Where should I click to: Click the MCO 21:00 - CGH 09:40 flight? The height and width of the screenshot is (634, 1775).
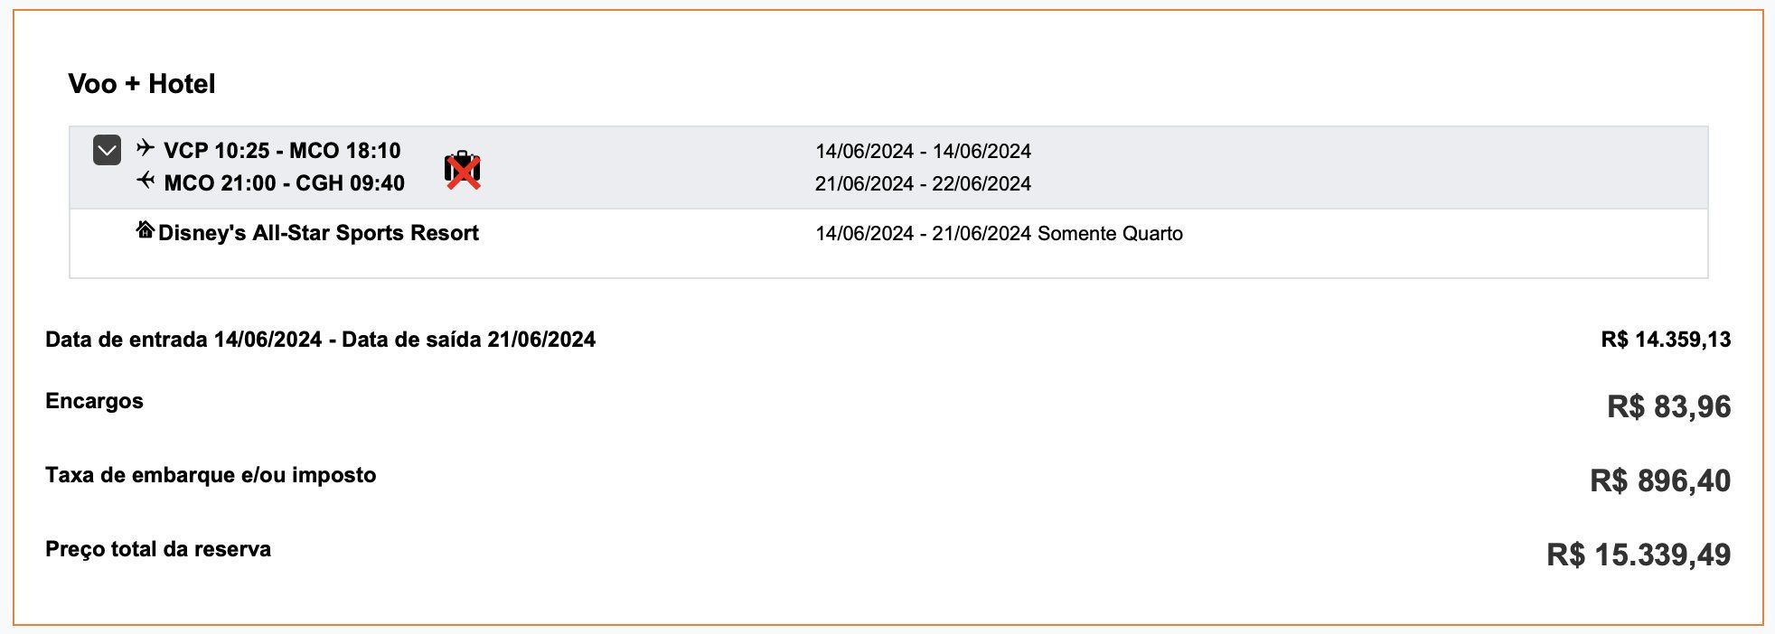click(284, 183)
